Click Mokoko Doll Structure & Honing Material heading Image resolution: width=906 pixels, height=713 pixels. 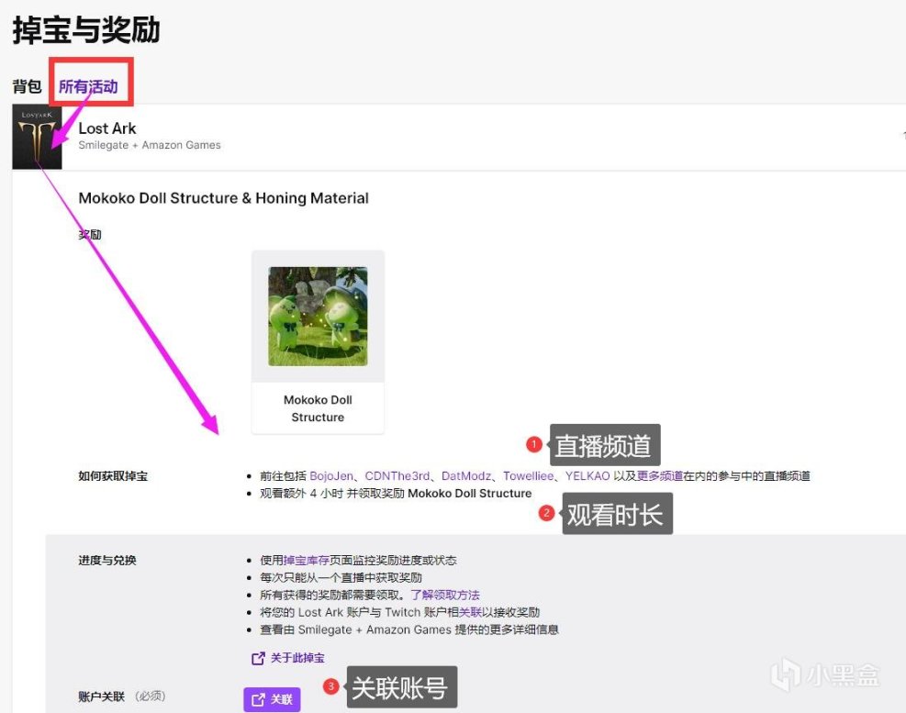pyautogui.click(x=224, y=198)
